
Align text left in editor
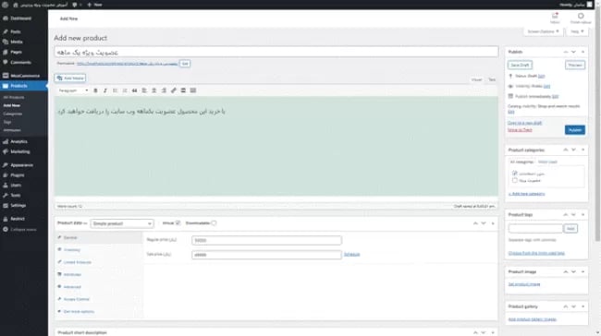144,90
